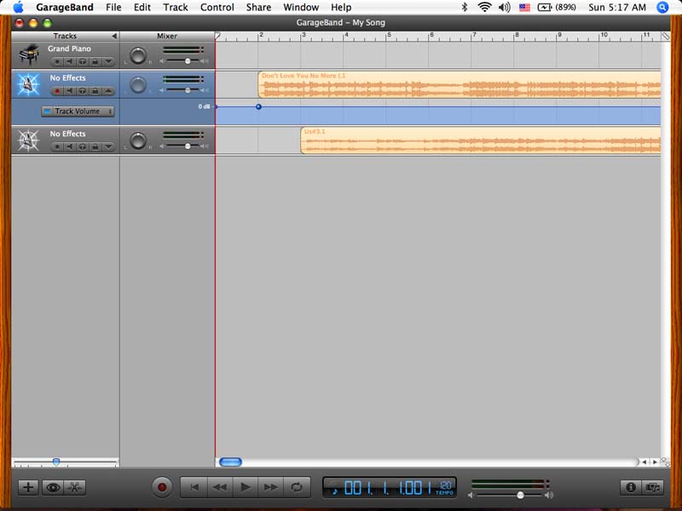
Task: Open the Control menu
Action: tap(217, 8)
